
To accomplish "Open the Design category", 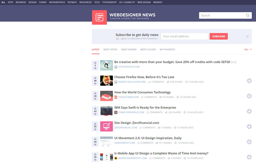I will pos(32,2).
